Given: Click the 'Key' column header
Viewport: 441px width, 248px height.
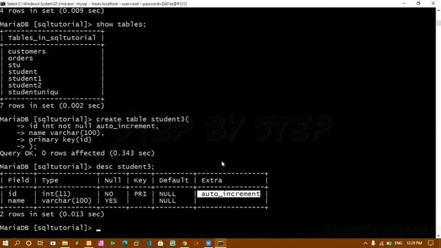Looking at the screenshot, I should (140, 180).
